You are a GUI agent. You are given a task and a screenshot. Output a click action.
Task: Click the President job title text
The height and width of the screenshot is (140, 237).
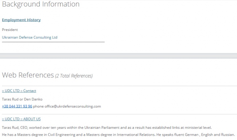(10, 30)
